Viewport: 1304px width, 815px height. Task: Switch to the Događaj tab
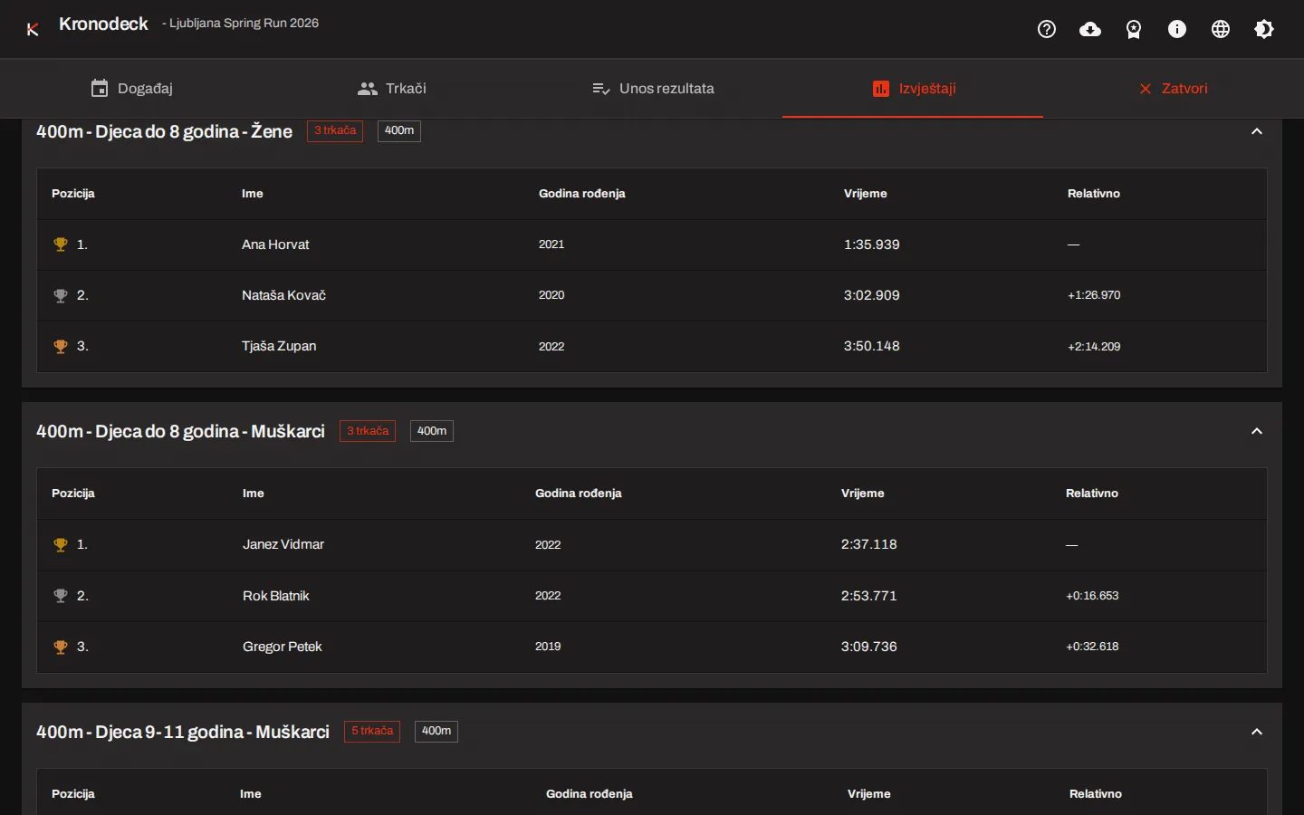click(x=131, y=89)
